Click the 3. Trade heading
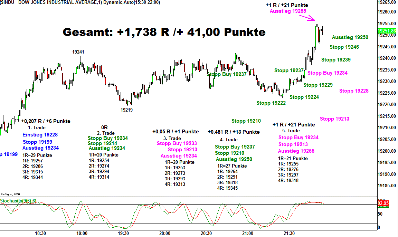Screen dimensions: 398x237 point(174,138)
